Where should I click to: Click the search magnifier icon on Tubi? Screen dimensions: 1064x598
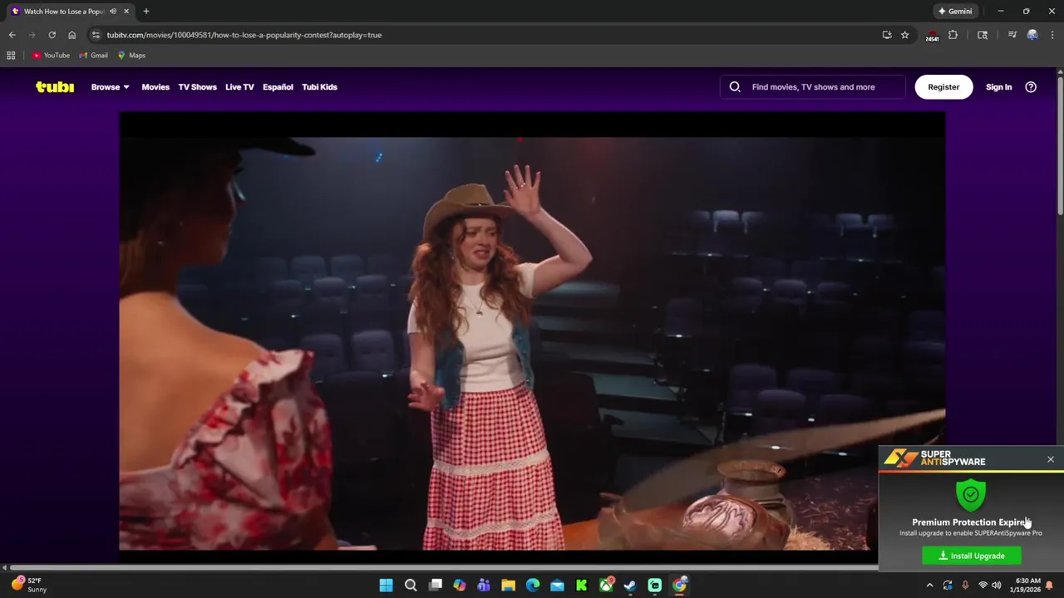point(735,86)
